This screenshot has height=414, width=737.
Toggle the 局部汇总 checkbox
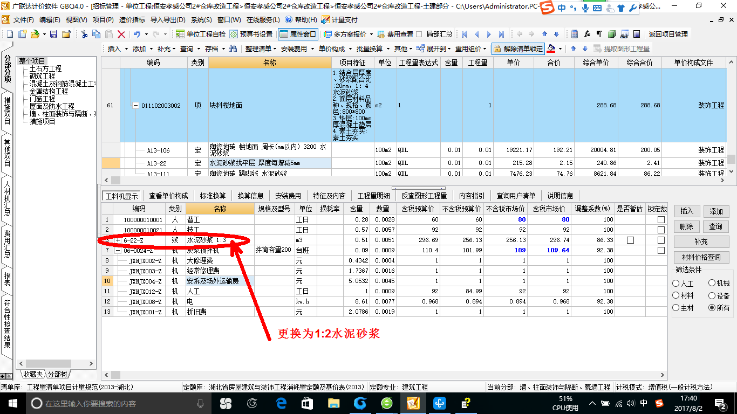click(419, 34)
